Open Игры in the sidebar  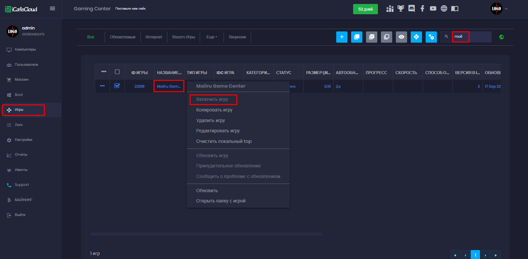[x=19, y=110]
